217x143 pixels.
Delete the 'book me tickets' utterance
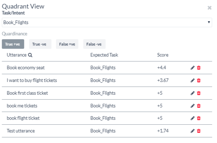click(199, 106)
